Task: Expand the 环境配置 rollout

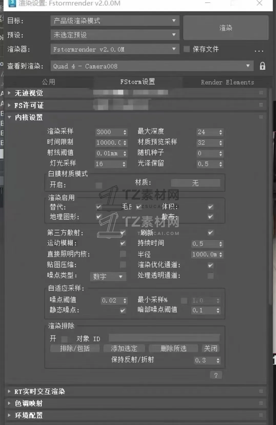Action: (x=9, y=415)
